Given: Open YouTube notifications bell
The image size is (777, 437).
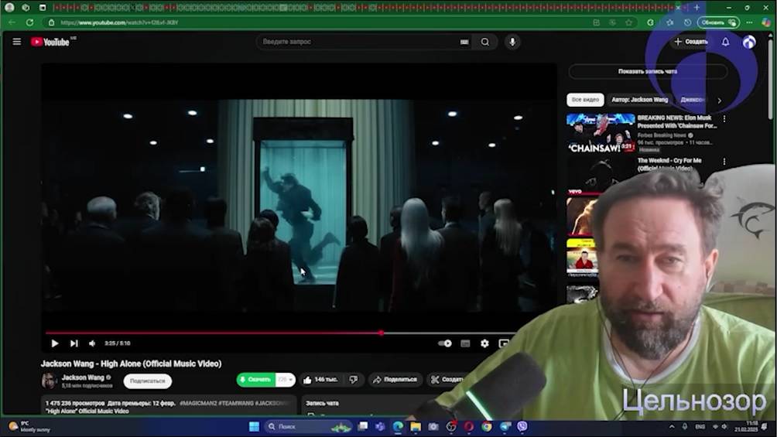Looking at the screenshot, I should tap(725, 42).
